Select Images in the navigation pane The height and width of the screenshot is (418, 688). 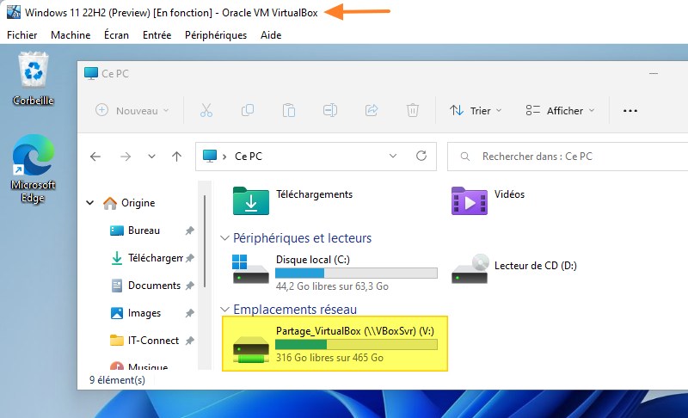[x=144, y=313]
